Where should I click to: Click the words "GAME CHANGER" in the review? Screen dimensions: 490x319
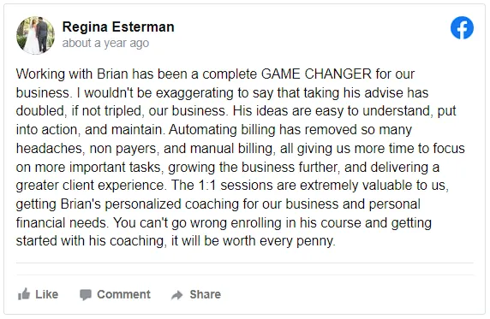(x=316, y=74)
